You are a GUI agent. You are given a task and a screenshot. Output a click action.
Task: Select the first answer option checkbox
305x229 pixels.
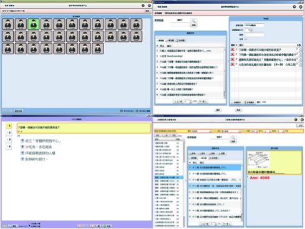22,141
